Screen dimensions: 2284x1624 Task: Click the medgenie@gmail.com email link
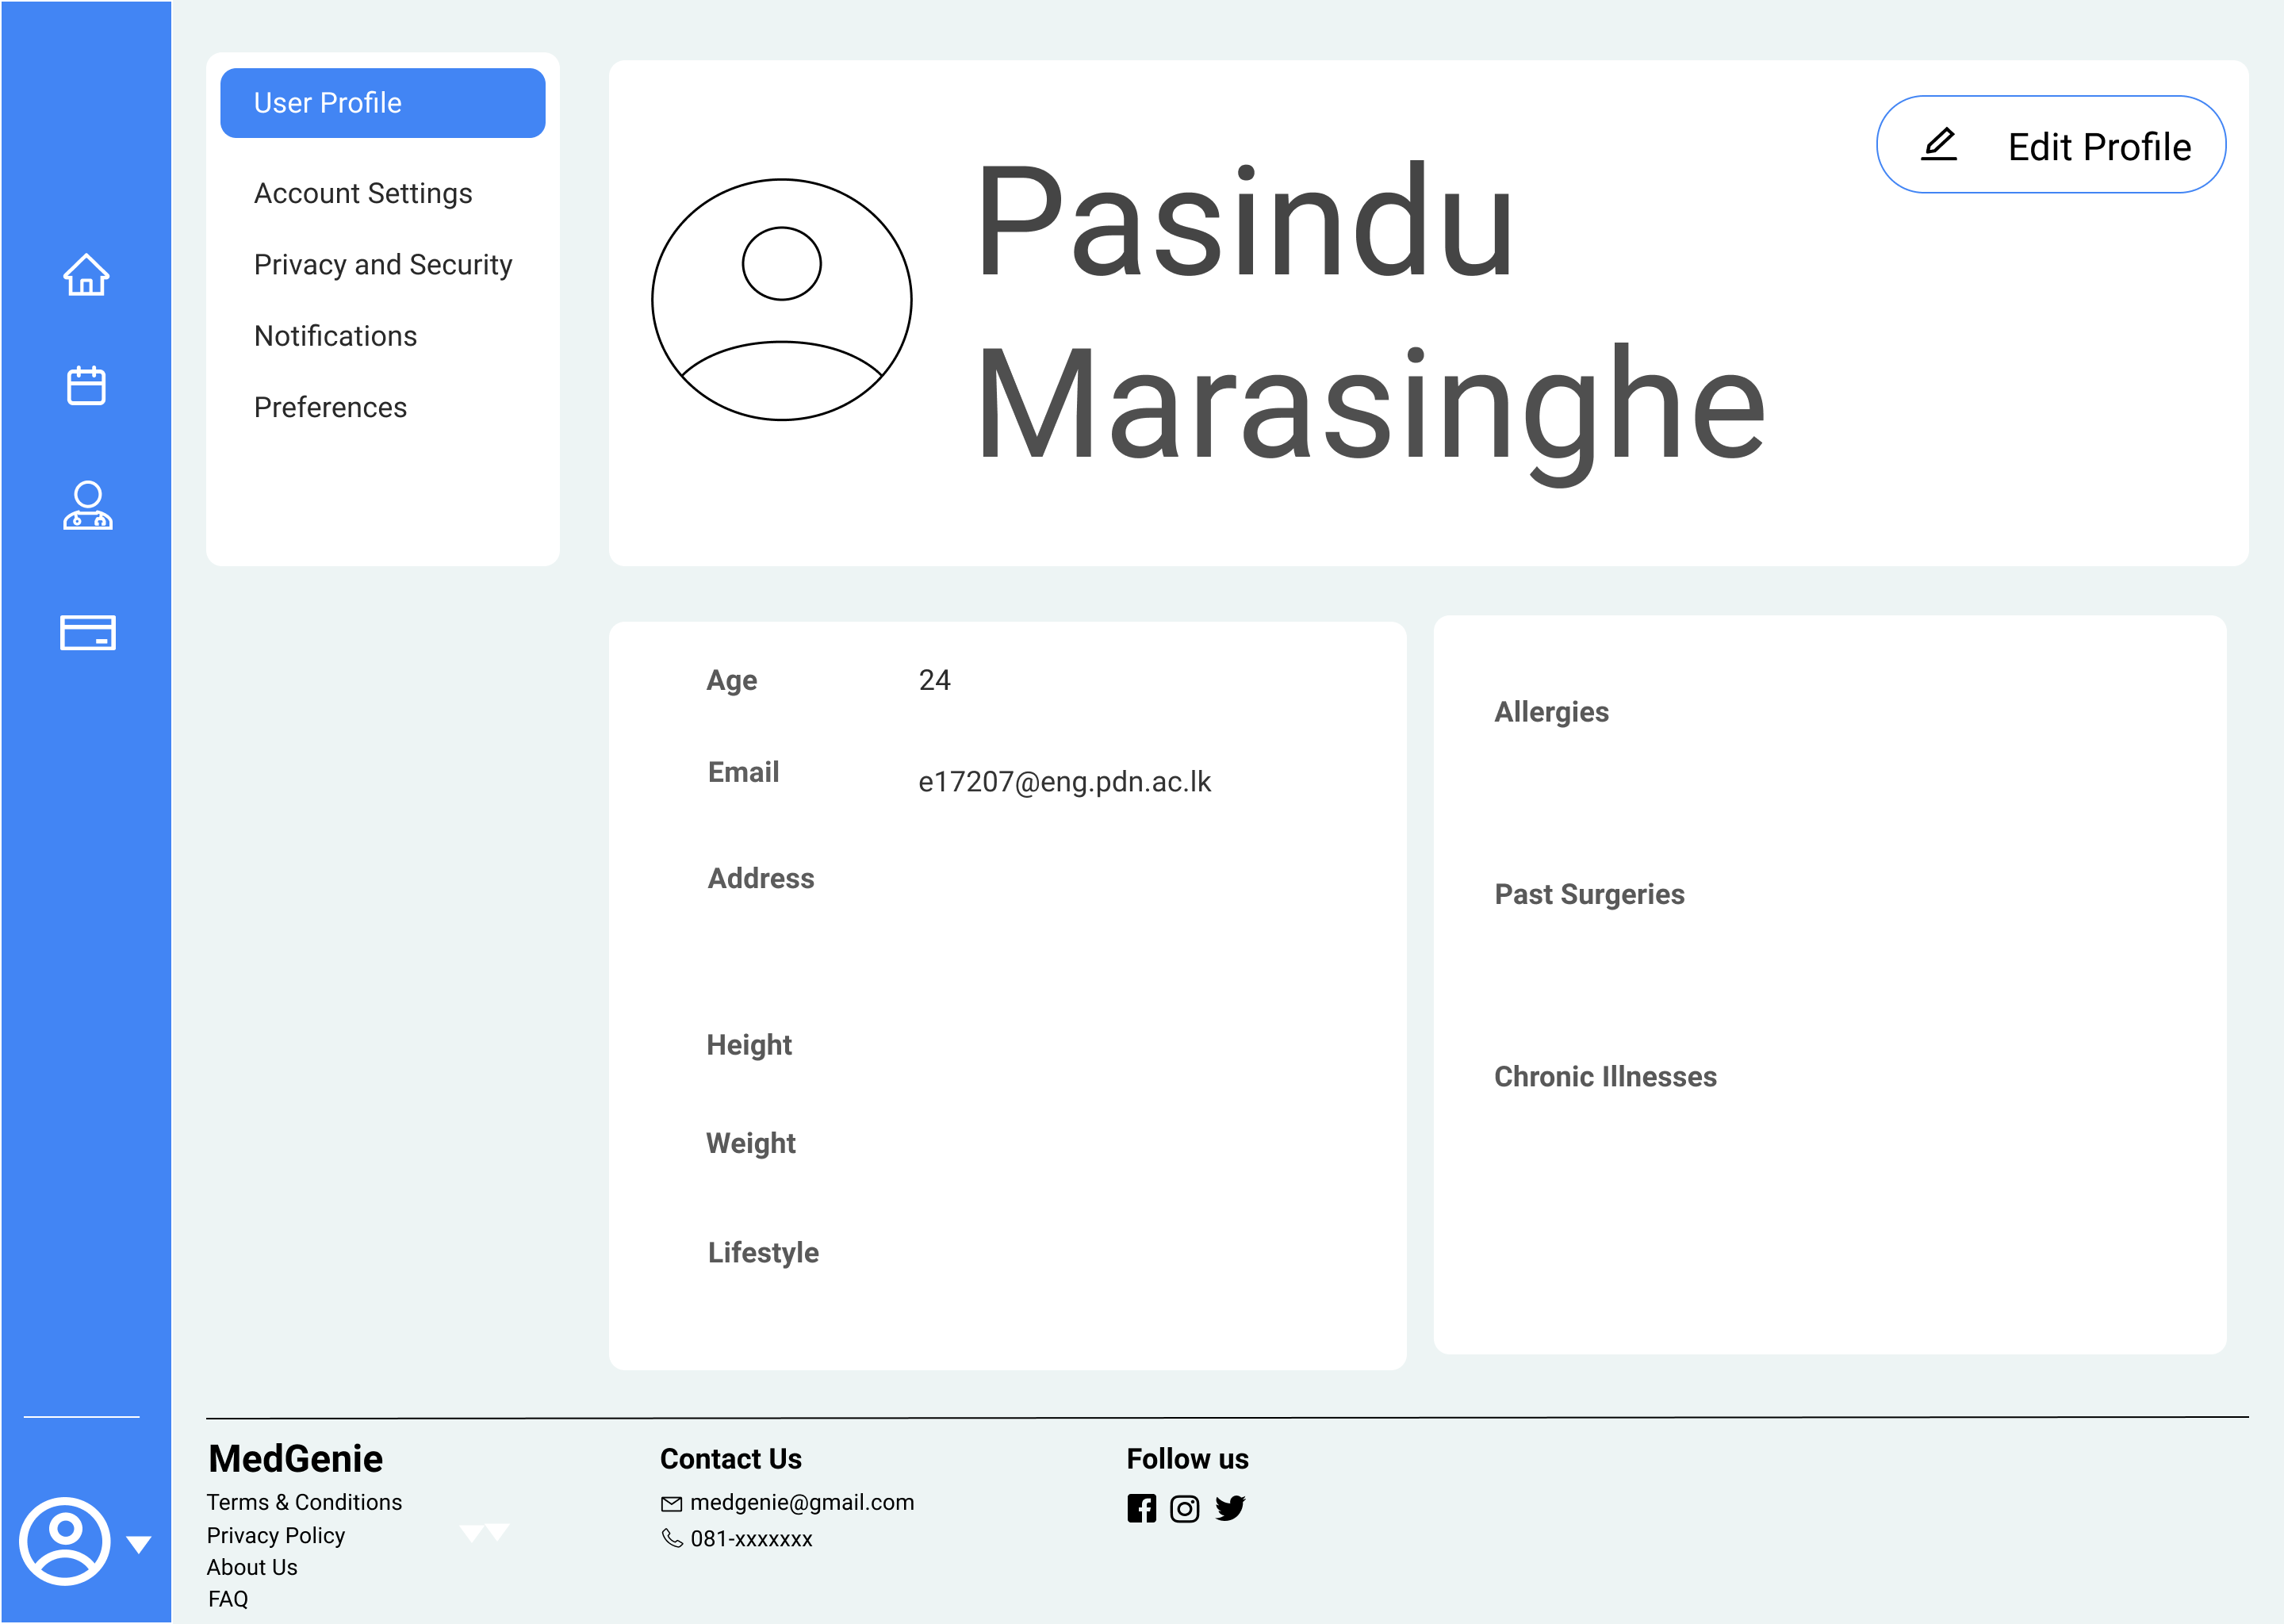click(801, 1502)
